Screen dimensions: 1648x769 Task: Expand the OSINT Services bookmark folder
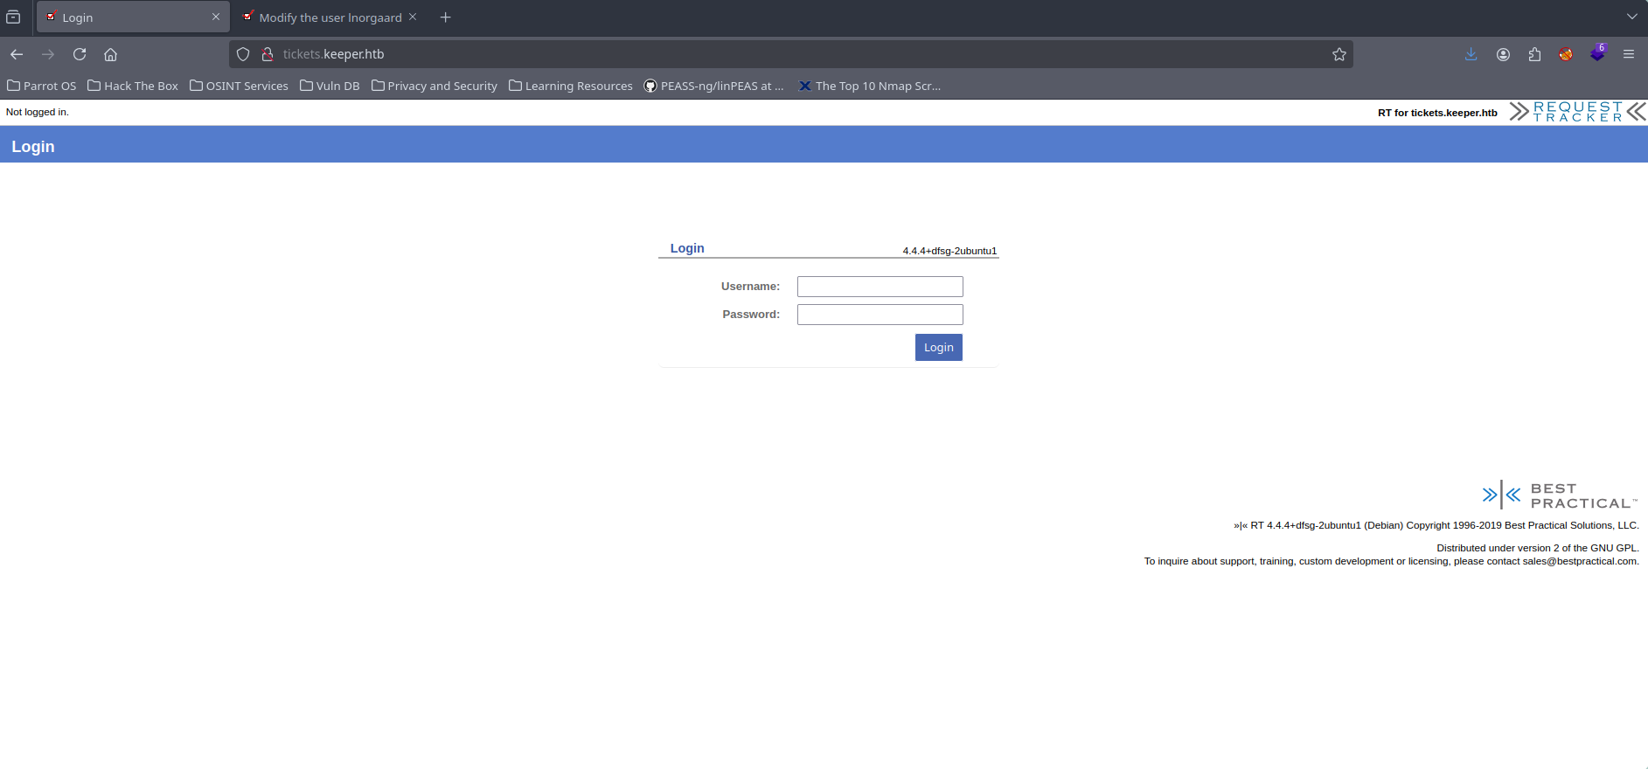(x=239, y=86)
